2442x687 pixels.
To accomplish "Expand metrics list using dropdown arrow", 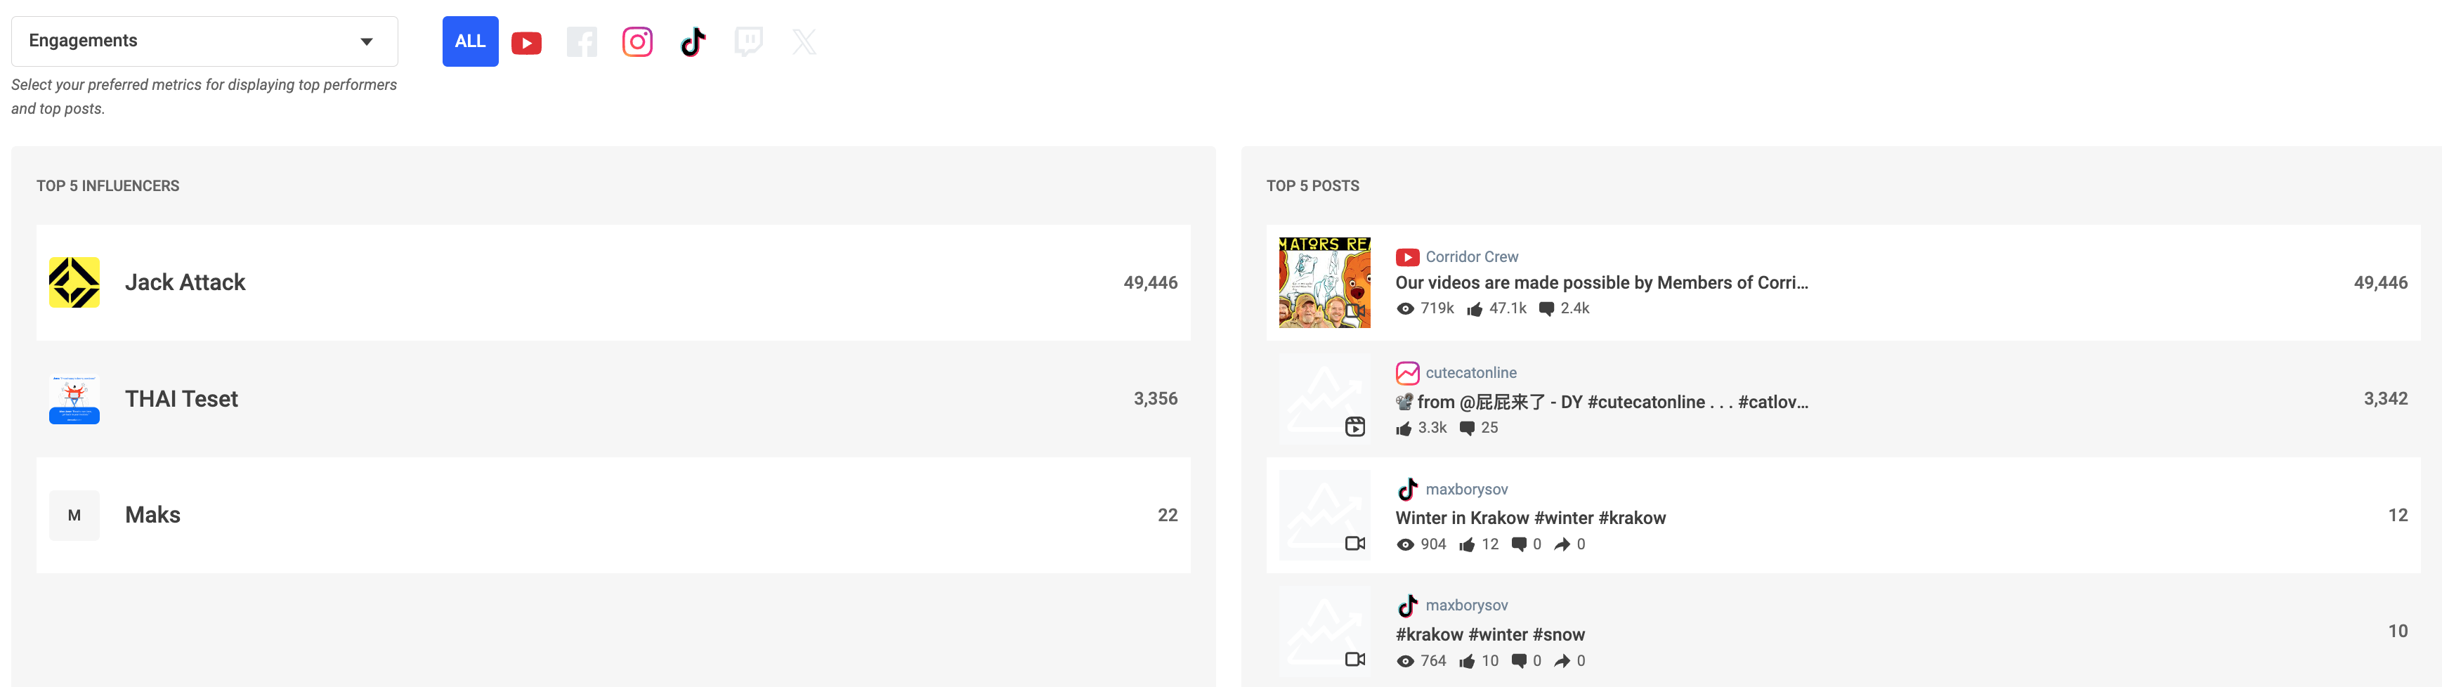I will 367,41.
